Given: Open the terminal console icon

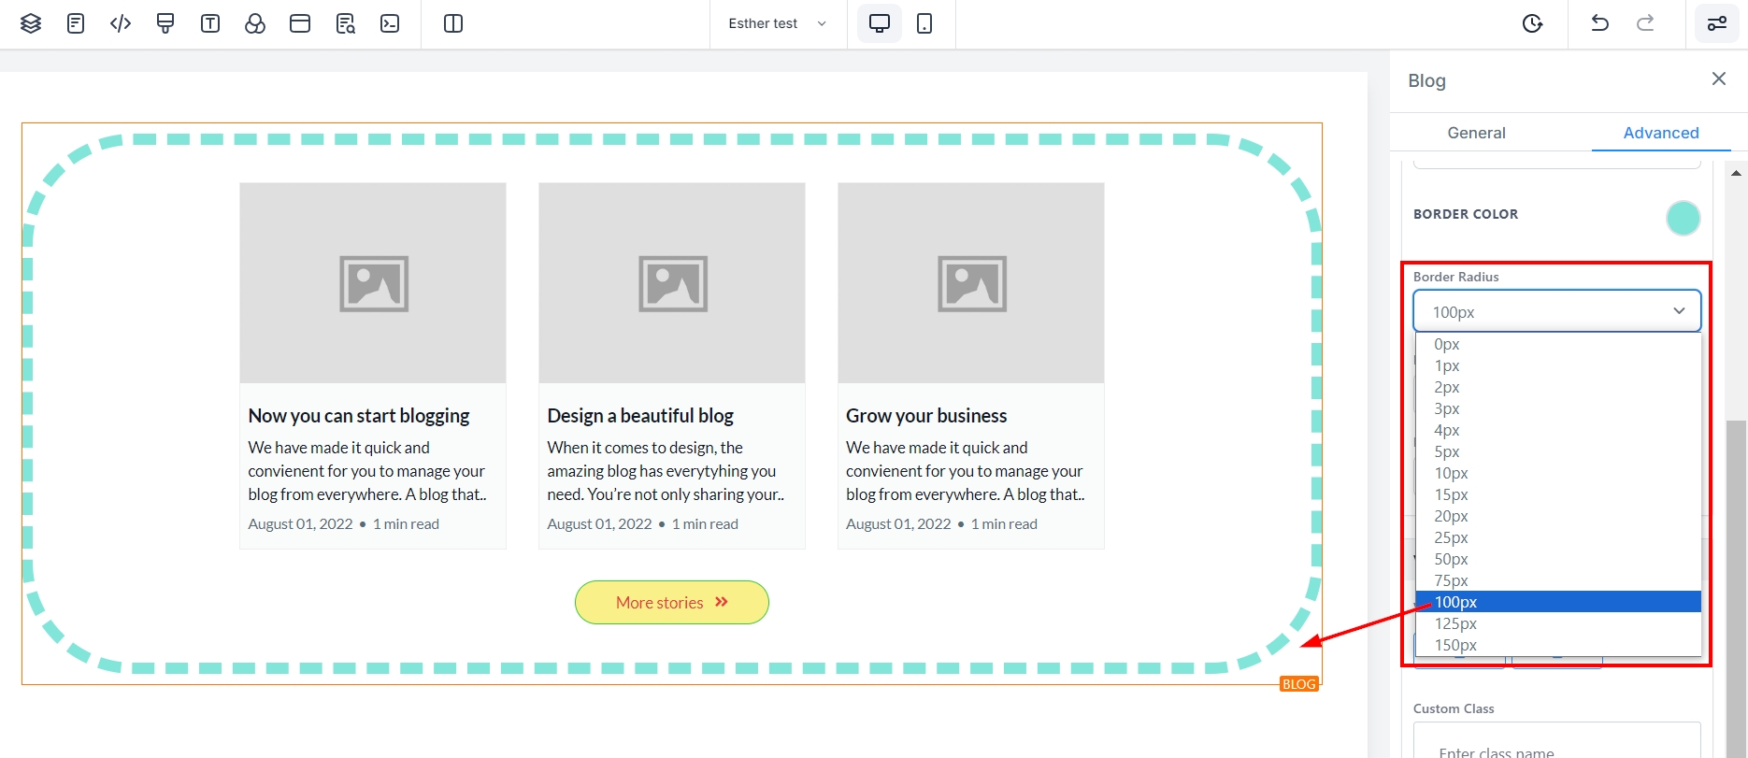Looking at the screenshot, I should pos(390,23).
